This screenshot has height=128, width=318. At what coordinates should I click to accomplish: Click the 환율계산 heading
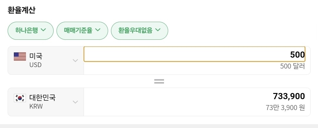[21, 10]
